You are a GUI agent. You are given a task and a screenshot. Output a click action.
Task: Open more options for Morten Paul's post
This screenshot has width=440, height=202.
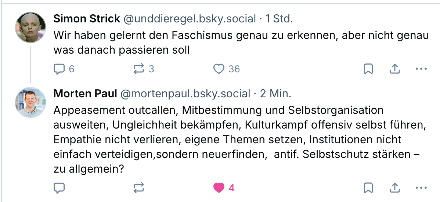[x=421, y=188]
